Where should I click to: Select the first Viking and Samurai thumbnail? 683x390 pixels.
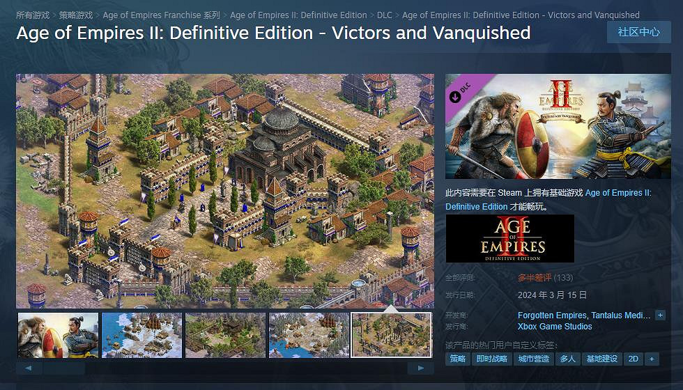[58, 335]
